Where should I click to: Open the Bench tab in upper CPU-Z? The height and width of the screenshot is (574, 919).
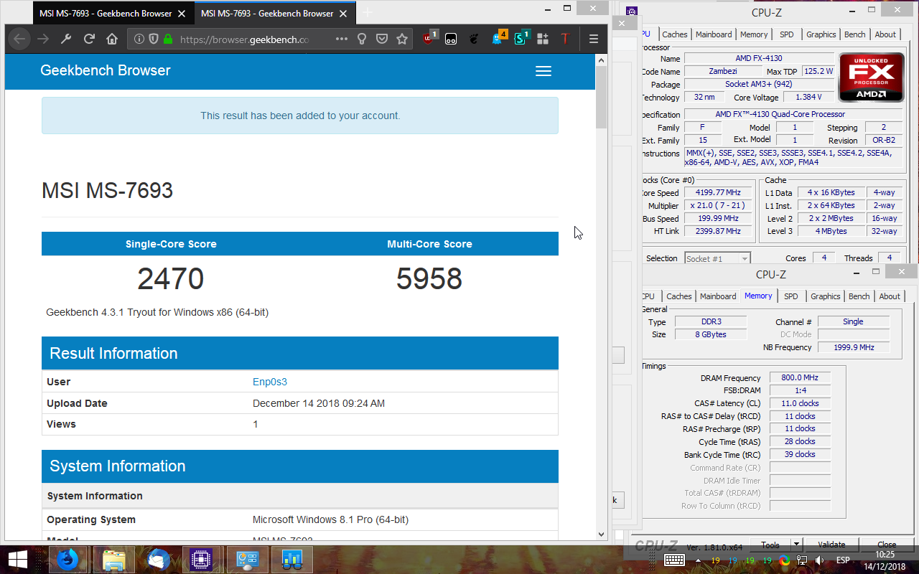pyautogui.click(x=854, y=34)
